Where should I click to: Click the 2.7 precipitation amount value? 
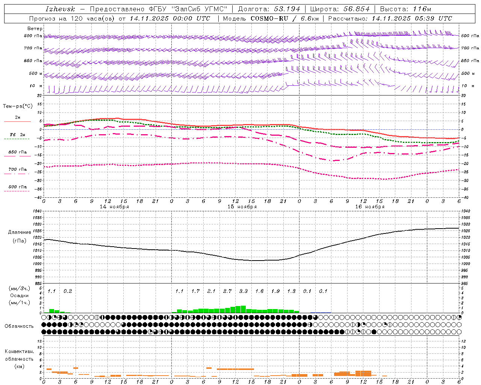click(x=227, y=291)
